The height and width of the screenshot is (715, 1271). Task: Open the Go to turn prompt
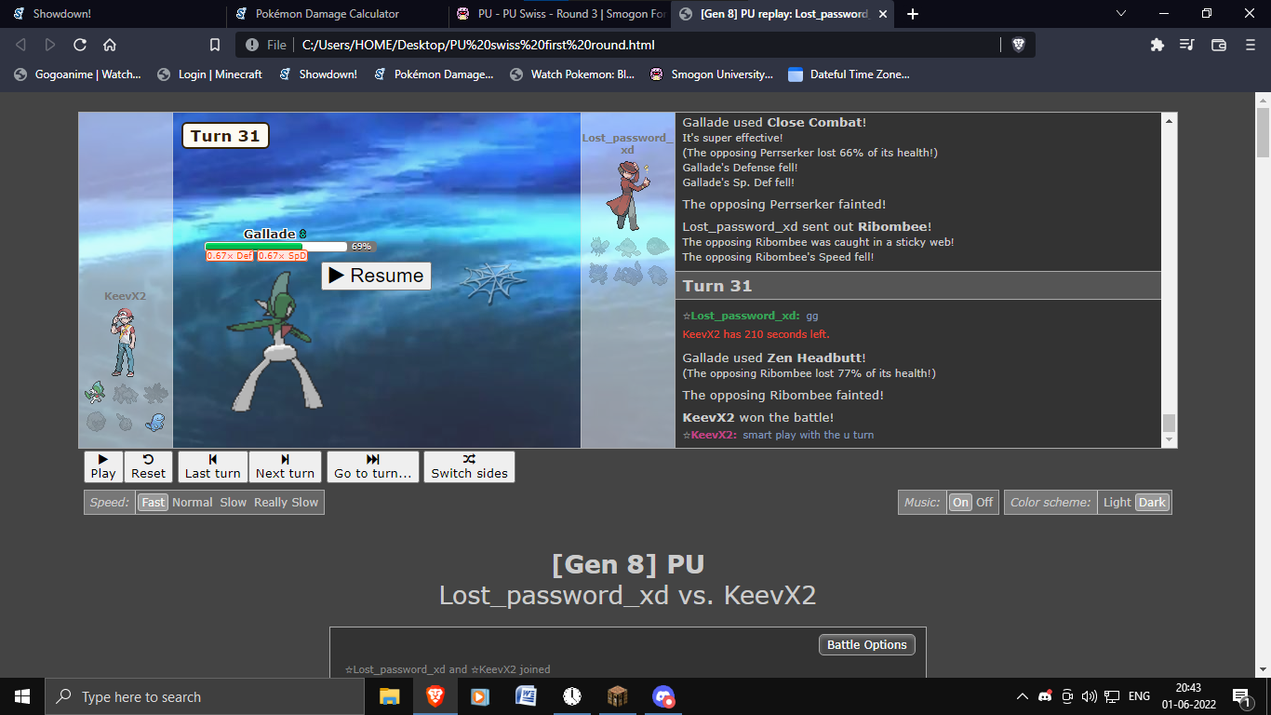tap(373, 466)
